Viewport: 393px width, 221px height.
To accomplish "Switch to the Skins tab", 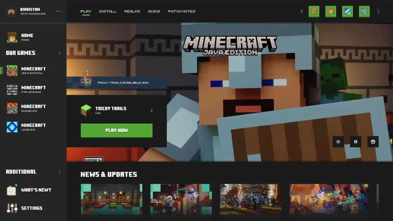I will (154, 11).
